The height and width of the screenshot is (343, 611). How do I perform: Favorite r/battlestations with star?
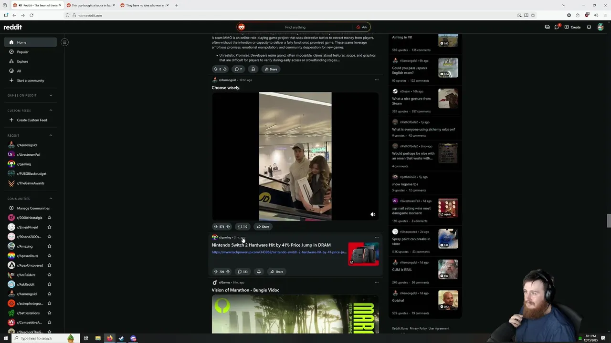tap(49, 313)
